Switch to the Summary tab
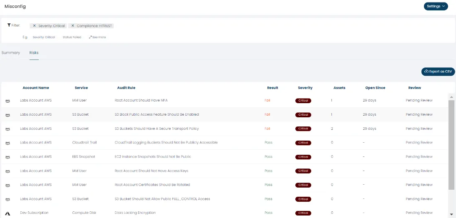Viewport: 456px width, 218px height. (x=11, y=53)
